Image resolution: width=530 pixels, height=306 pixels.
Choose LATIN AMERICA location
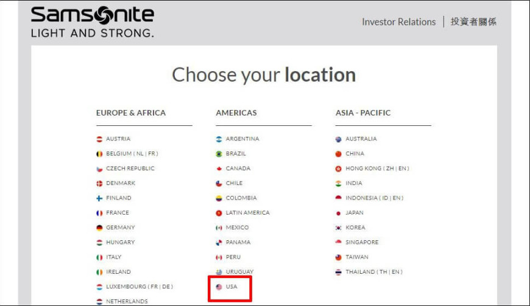pos(248,212)
